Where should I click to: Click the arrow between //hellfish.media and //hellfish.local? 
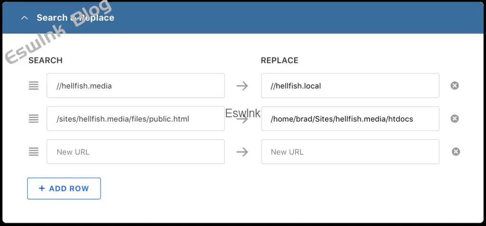[x=243, y=85]
